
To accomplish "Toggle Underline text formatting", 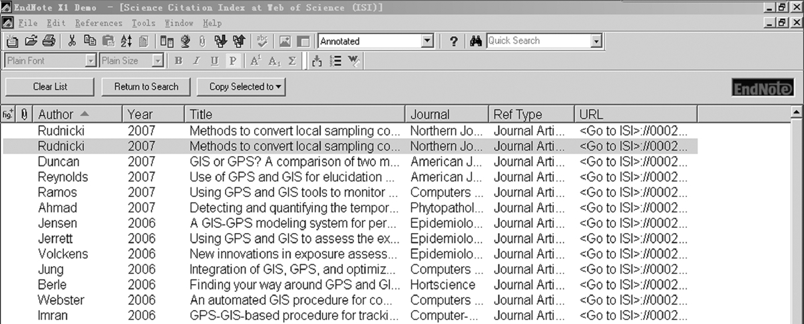I will (x=214, y=61).
